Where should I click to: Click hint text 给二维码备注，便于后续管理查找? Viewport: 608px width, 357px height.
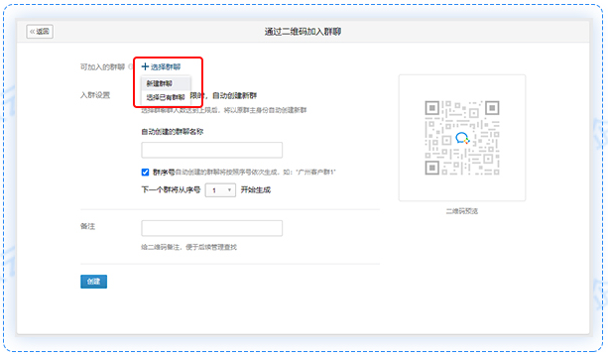[188, 247]
